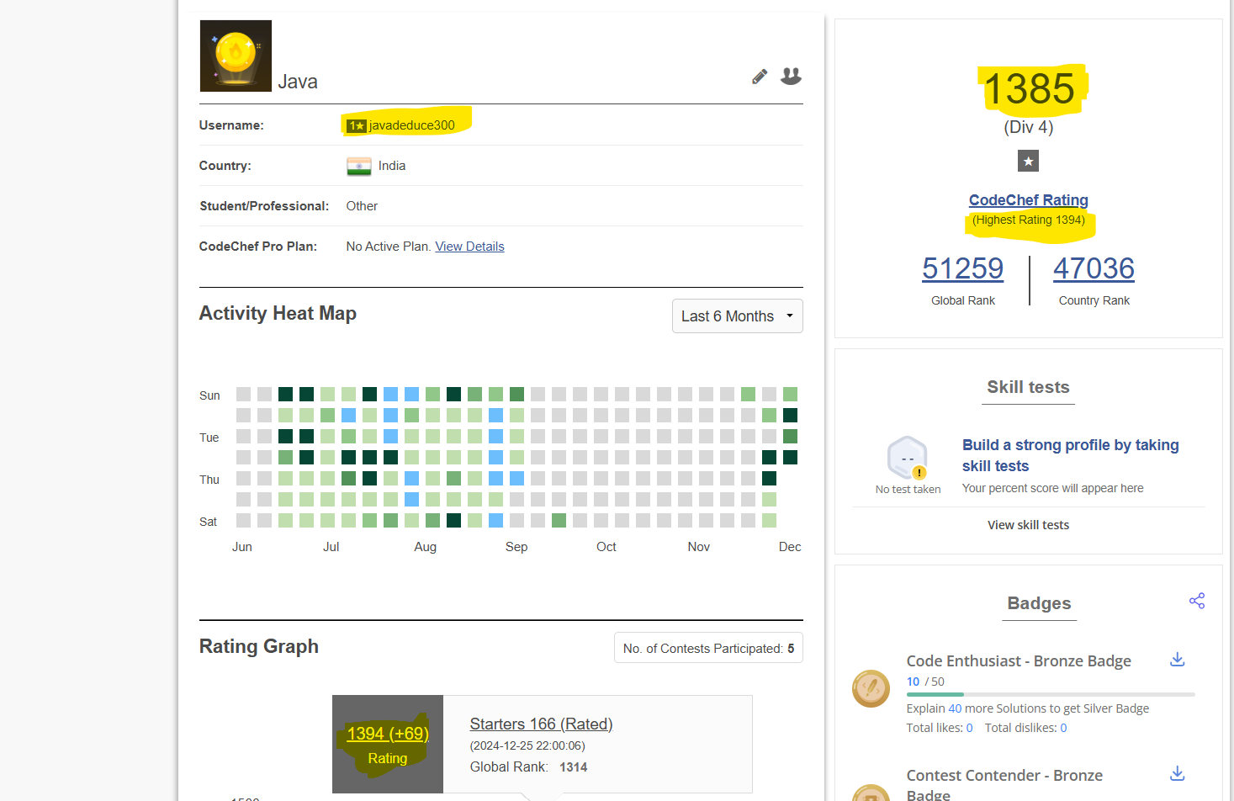Click the Dec month label on heat map
Screen dimensions: 1234x801
[790, 547]
